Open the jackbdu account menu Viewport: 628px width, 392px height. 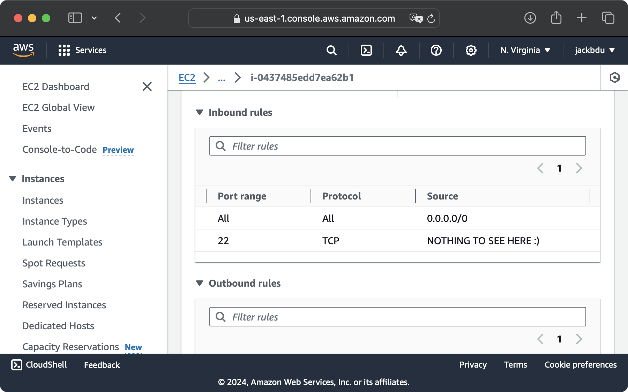click(594, 50)
